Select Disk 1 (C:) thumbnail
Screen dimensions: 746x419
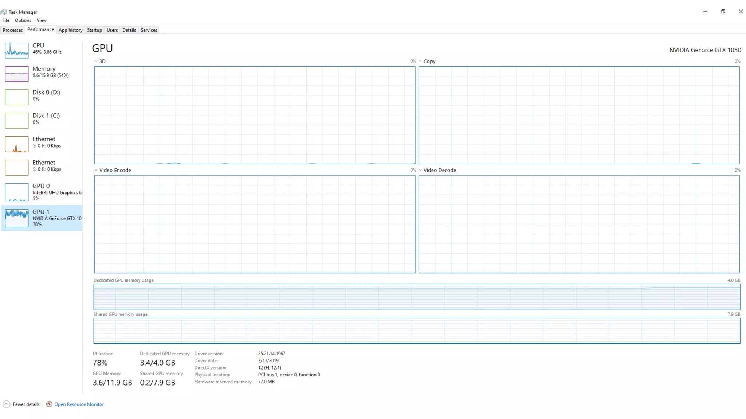point(17,121)
